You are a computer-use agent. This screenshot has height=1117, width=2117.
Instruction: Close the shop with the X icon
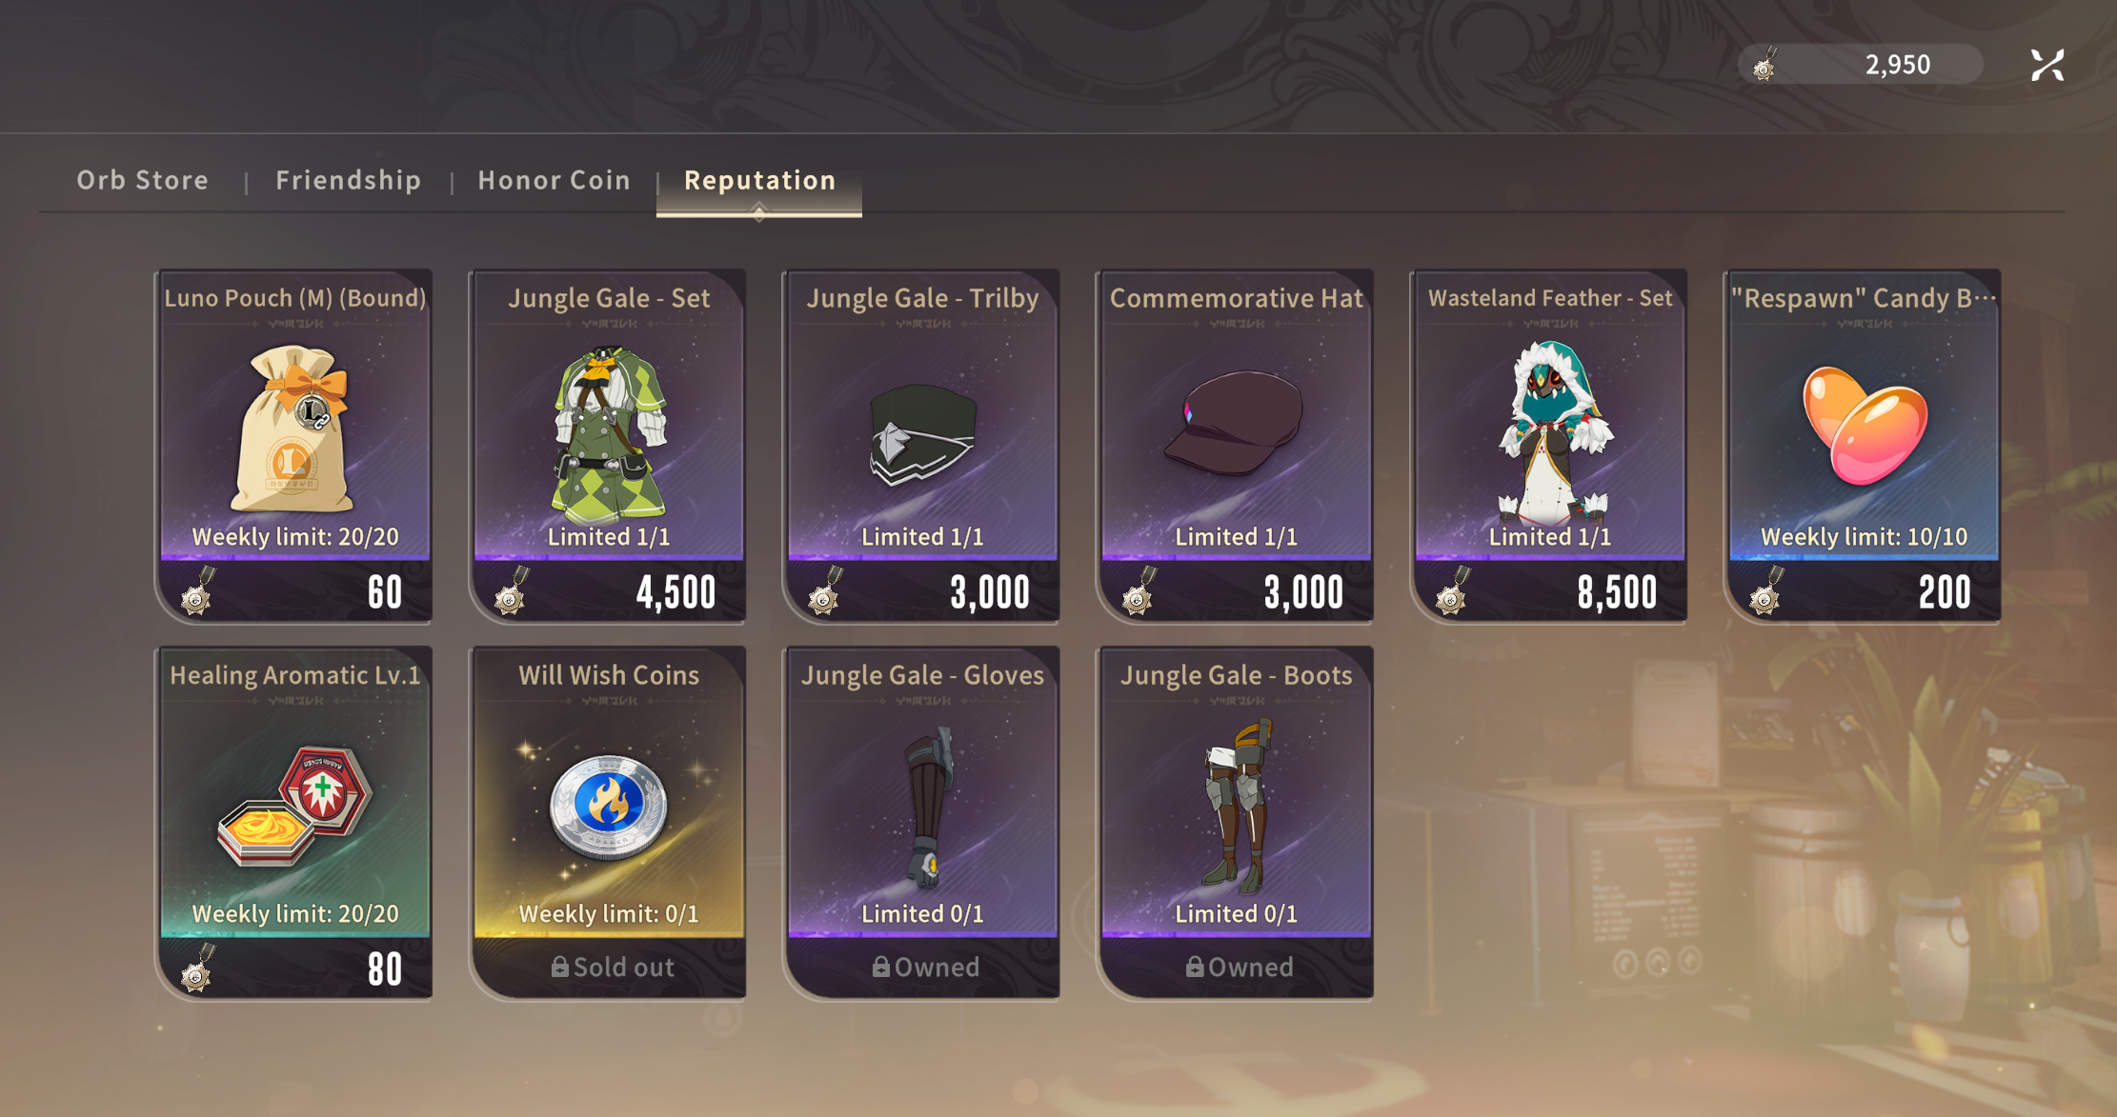point(2046,65)
